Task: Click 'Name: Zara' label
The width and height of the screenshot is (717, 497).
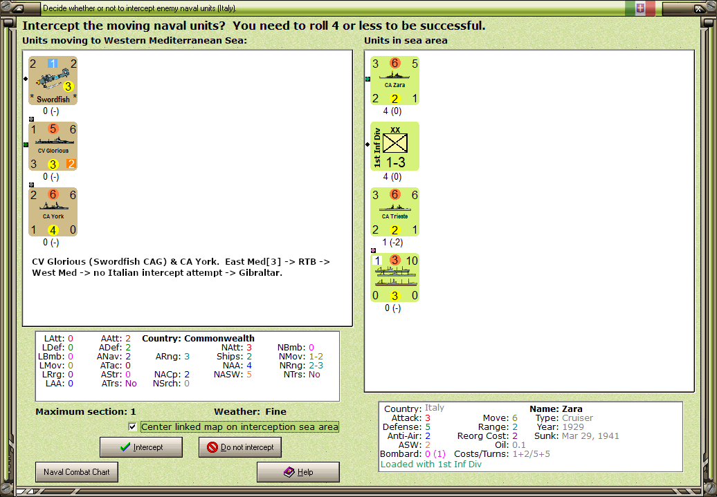Action: click(x=556, y=409)
